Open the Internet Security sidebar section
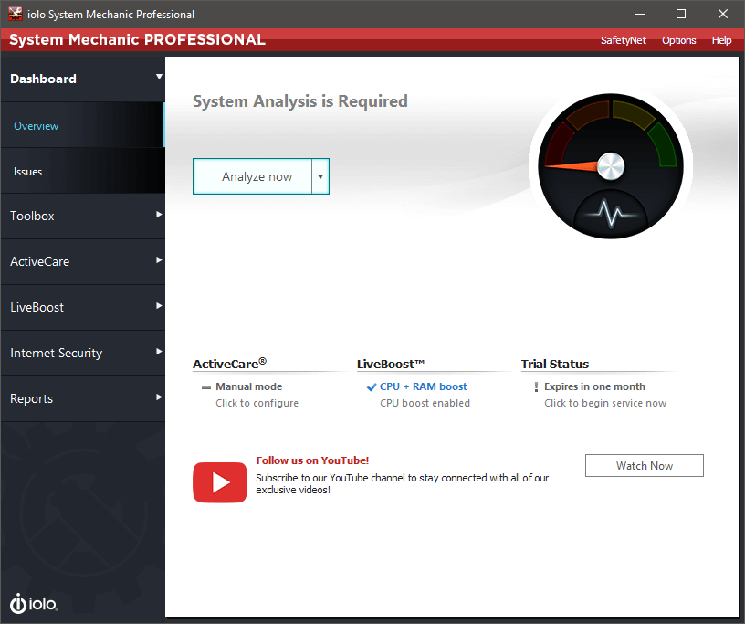The image size is (745, 624). 82,353
